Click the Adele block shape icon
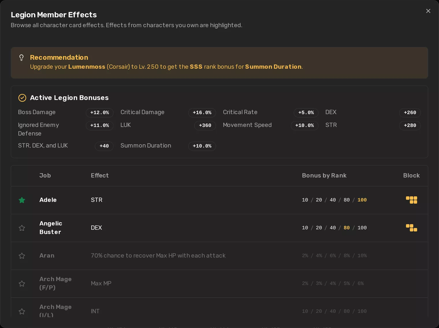Screen dimensions: 439x328 [x=412, y=200]
